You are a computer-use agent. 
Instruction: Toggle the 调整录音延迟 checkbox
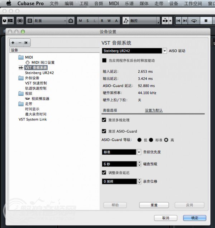point(104,173)
